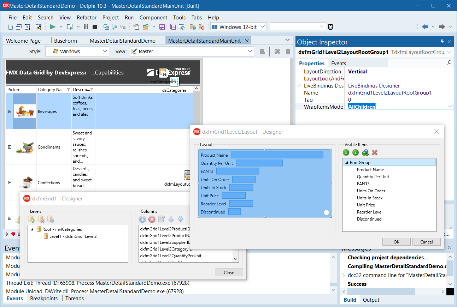
Task: Open the View dropdown showing Master
Action: point(192,52)
